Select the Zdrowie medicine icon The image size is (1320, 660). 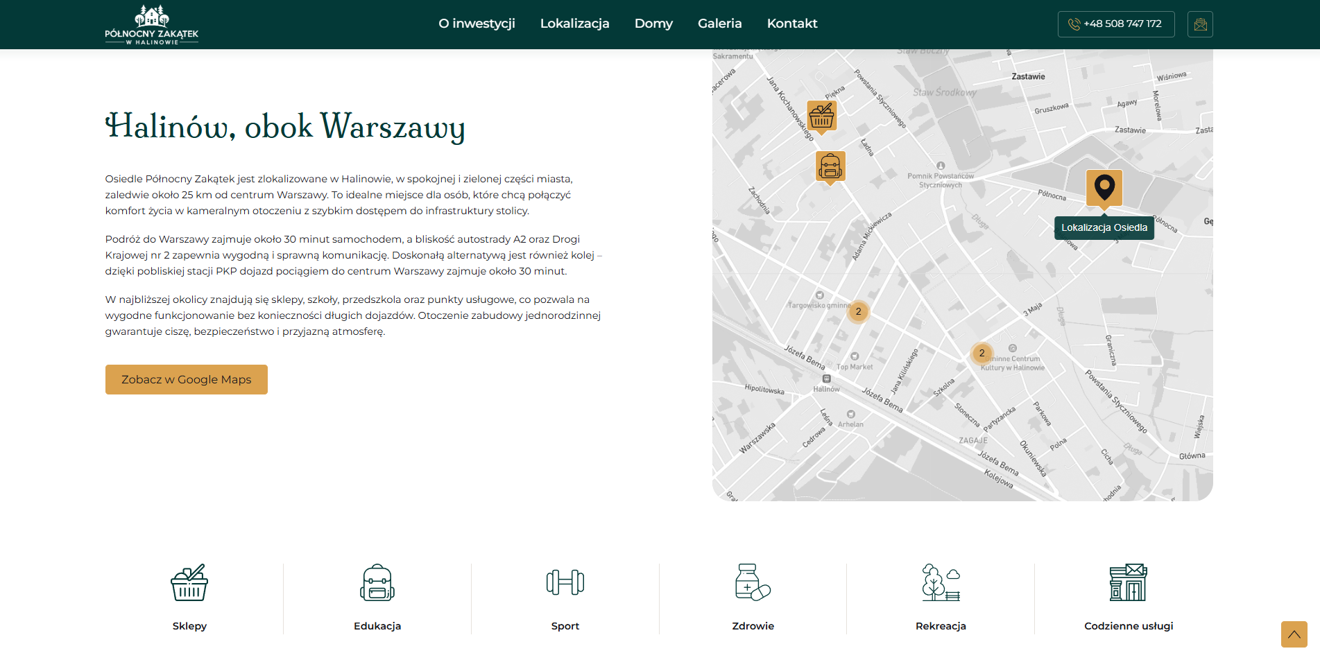(753, 582)
